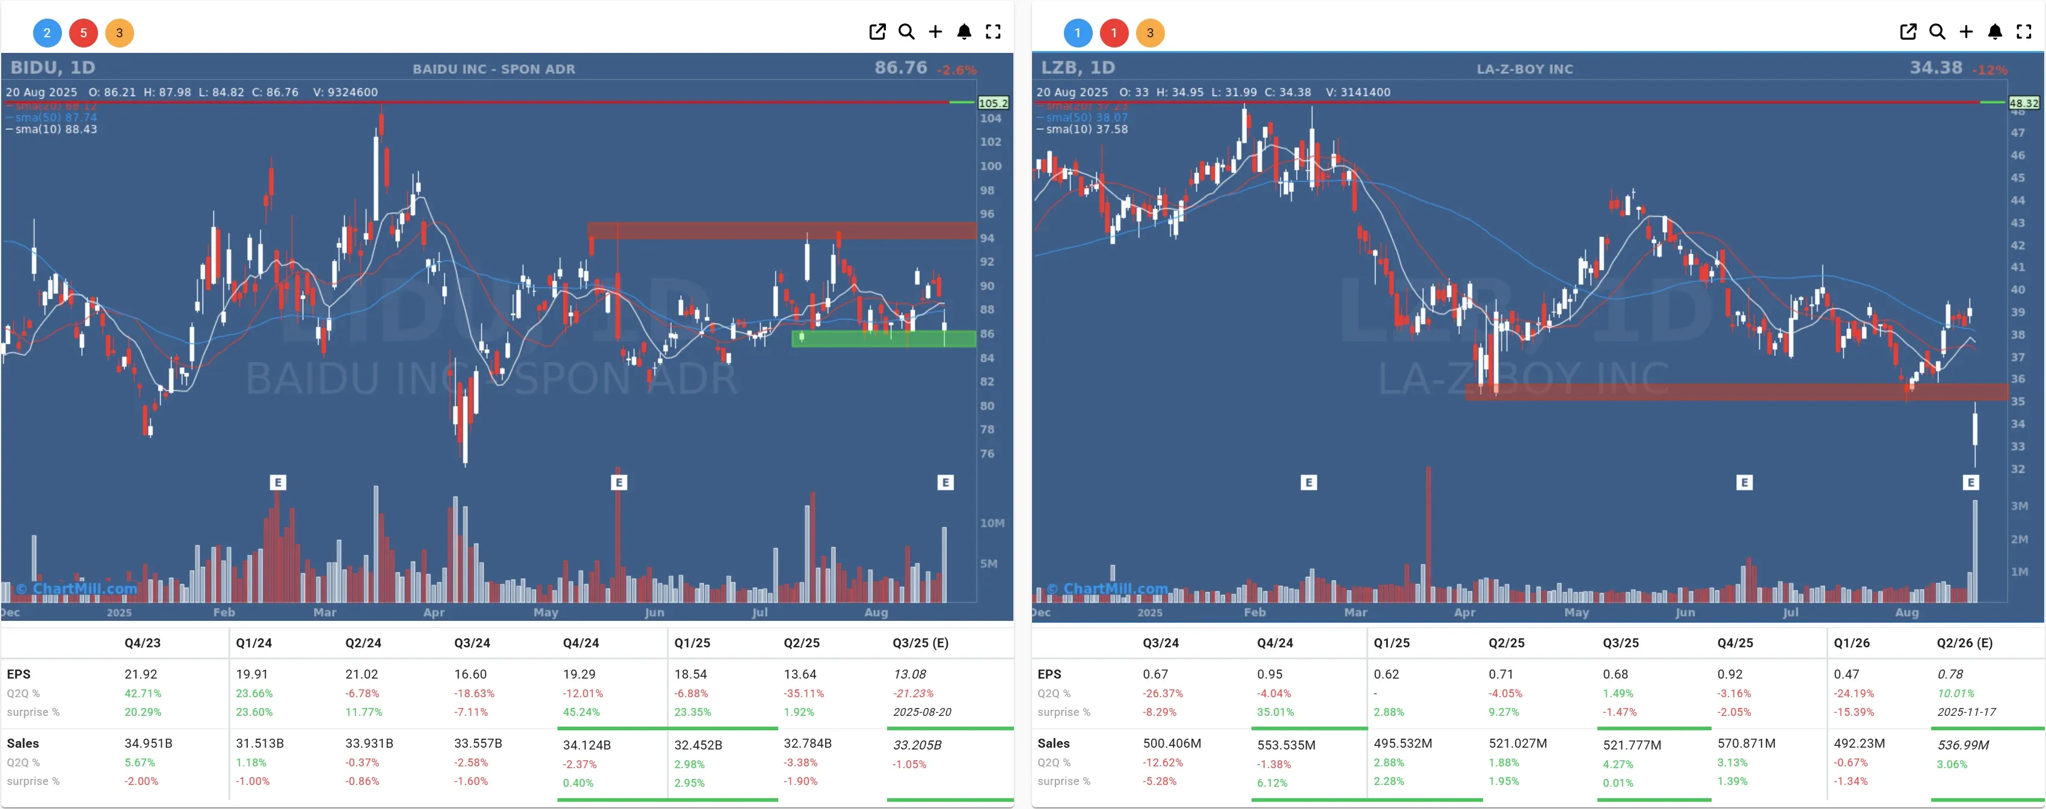This screenshot has height=809, width=2046.
Task: Click the red resistance zone on BIDU chart
Action: tap(782, 230)
